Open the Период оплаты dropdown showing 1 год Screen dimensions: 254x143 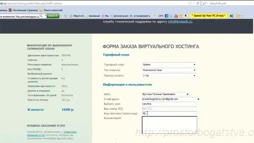169,75
